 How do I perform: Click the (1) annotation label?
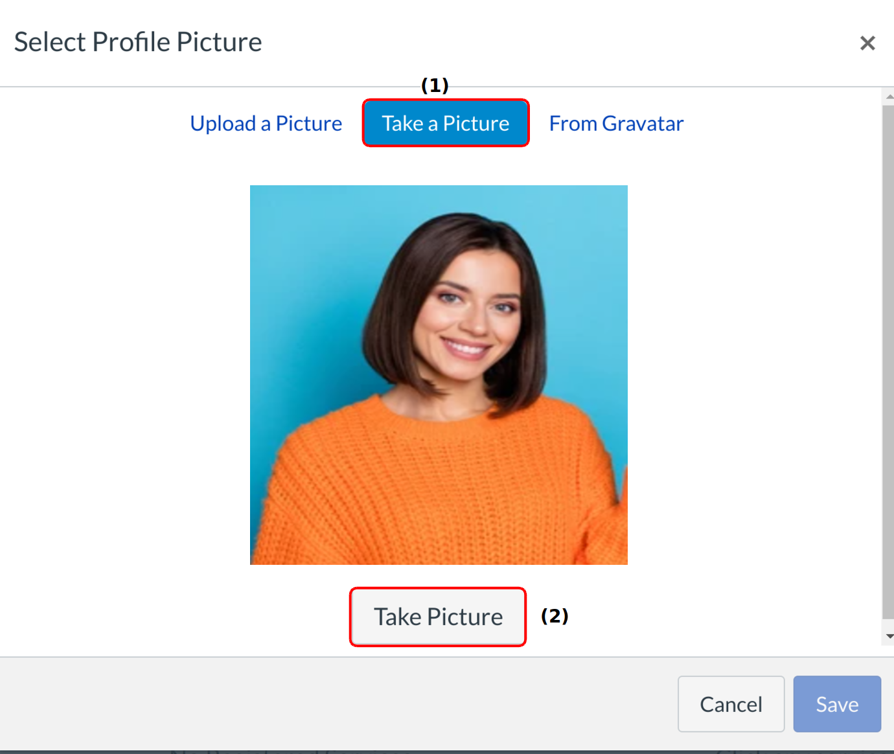(435, 86)
